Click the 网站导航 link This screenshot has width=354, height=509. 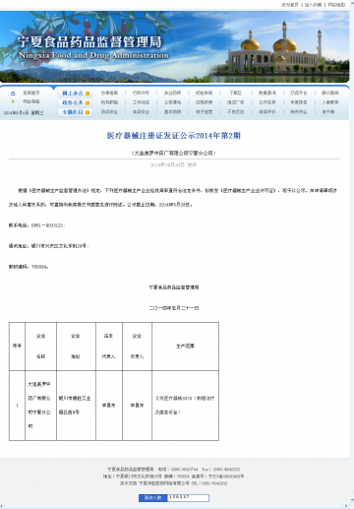coord(31,101)
